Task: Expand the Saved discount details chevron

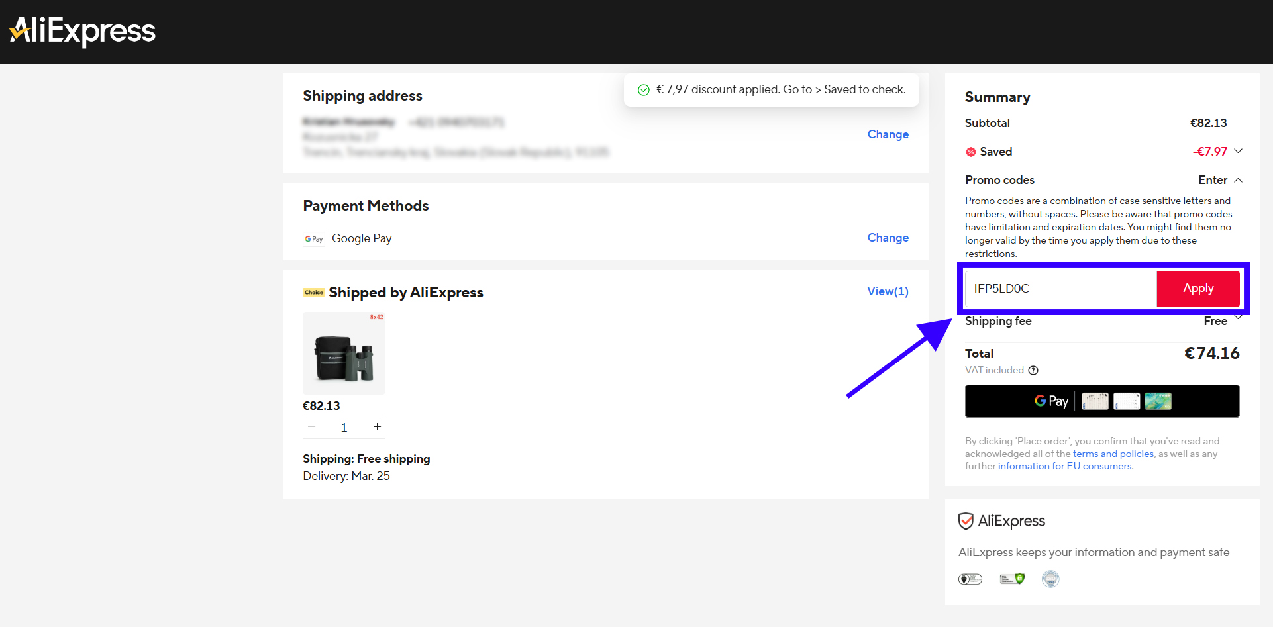Action: [1238, 151]
